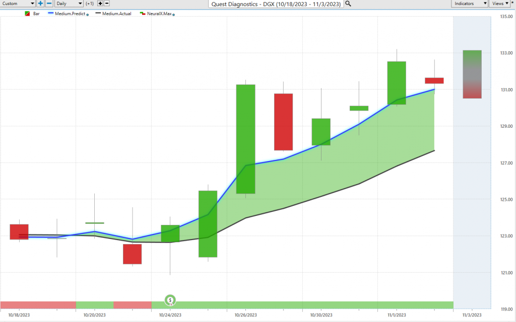Click the 11/3/2023 date axis label
This screenshot has width=516, height=322.
coord(472,315)
